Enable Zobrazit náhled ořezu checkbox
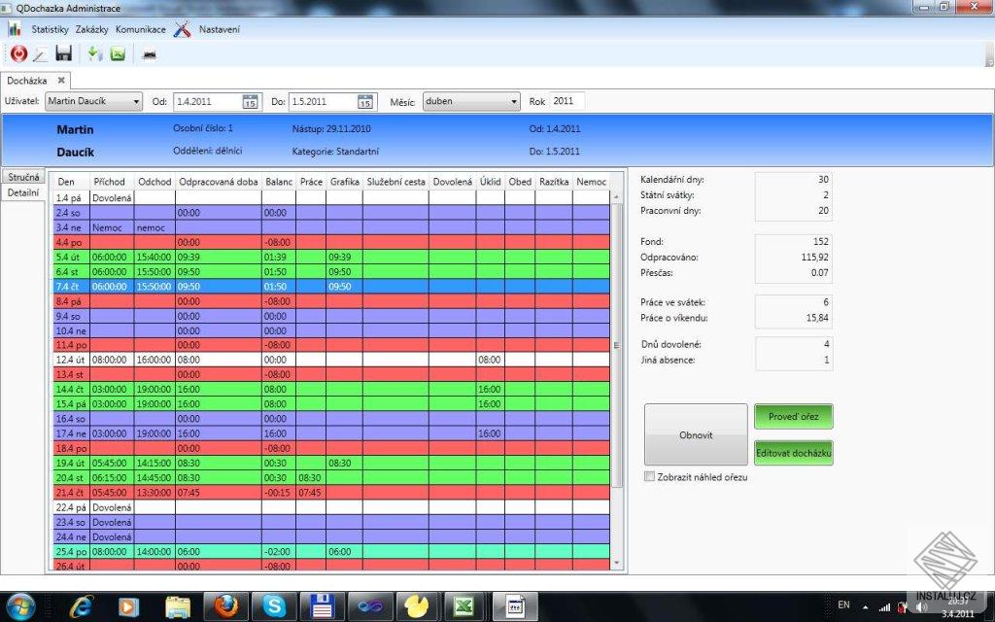Screen dimensions: 995x622 (x=649, y=476)
